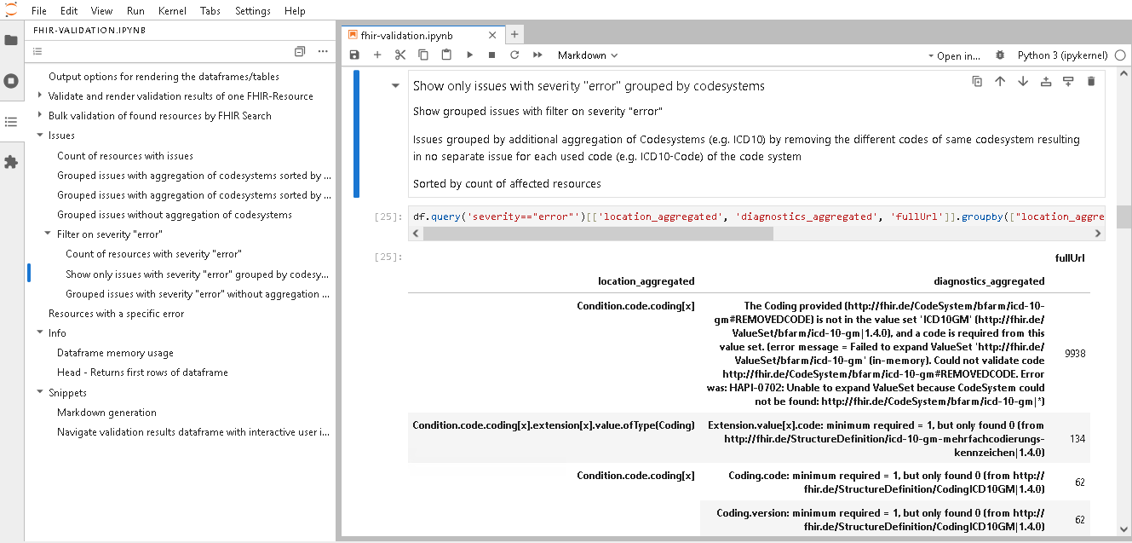Open the Extension Manager puzzle icon
This screenshot has height=543, width=1132.
coord(11,161)
